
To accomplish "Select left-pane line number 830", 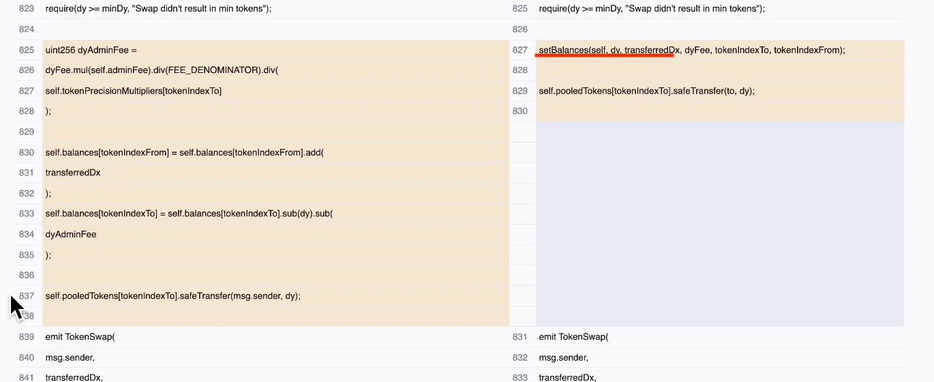I will click(x=27, y=152).
